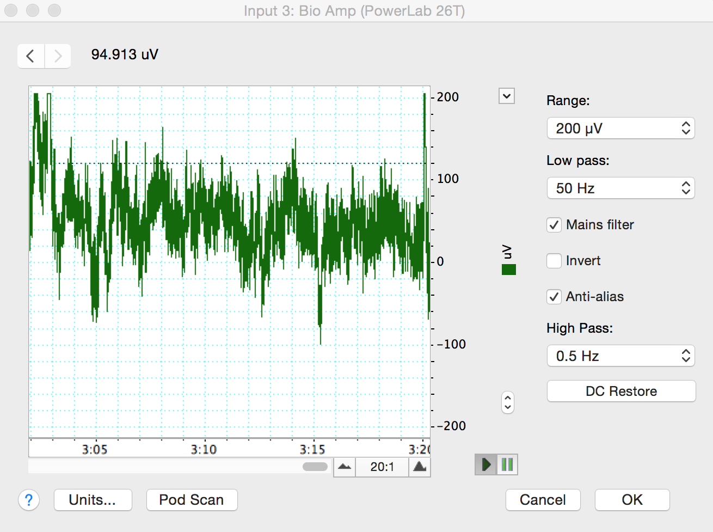Click the back arrow navigation button
The height and width of the screenshot is (532, 713).
pos(30,56)
